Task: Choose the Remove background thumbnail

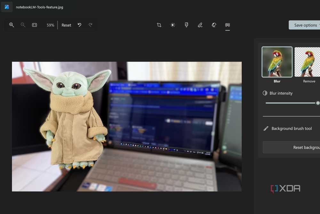Action: tap(307, 62)
